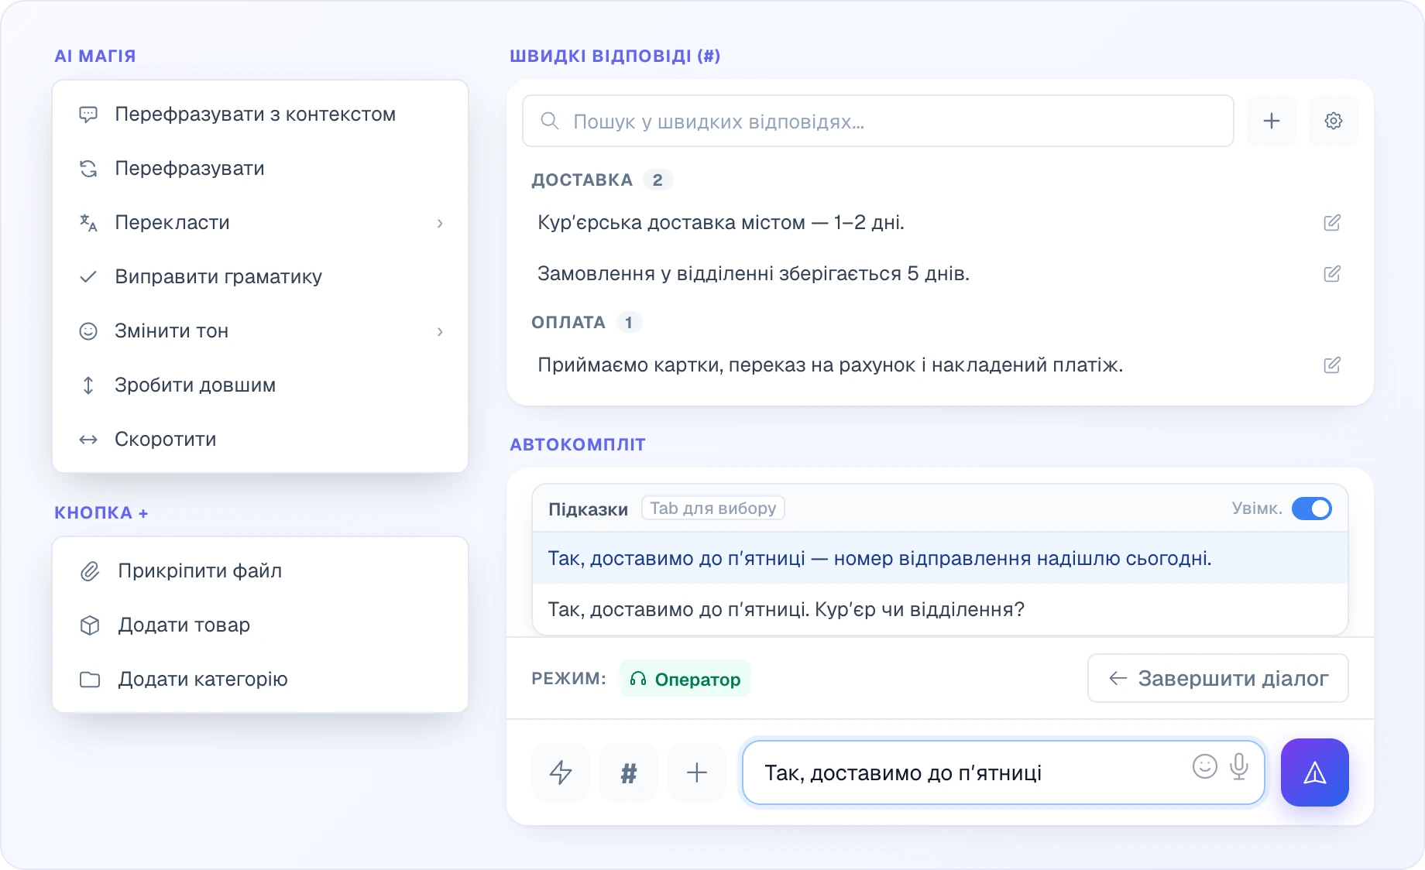Viewport: 1425px width, 870px height.
Task: Choose Виправити граматику
Action: coord(260,277)
